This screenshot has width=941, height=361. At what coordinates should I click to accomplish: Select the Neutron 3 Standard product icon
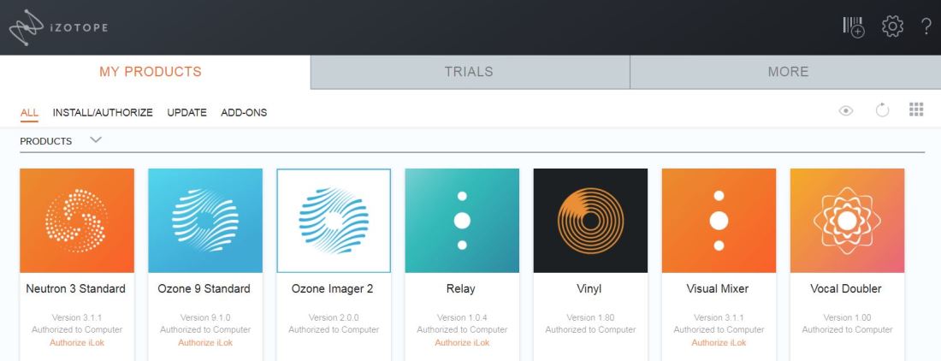point(77,221)
